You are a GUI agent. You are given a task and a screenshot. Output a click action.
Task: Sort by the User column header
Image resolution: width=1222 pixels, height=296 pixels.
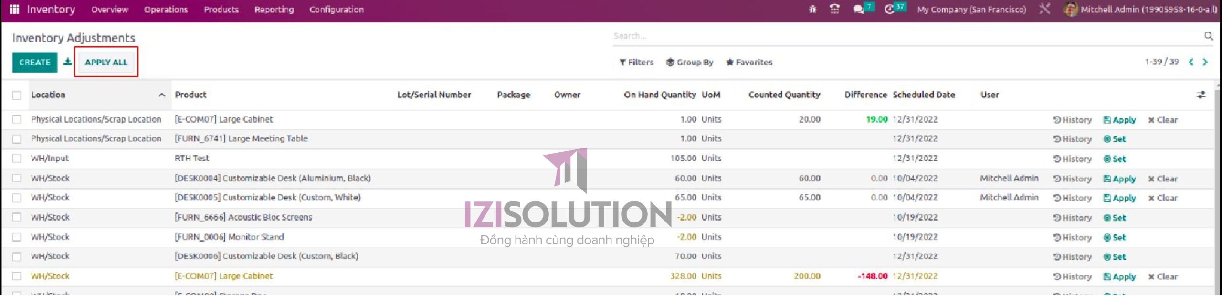[x=990, y=95]
